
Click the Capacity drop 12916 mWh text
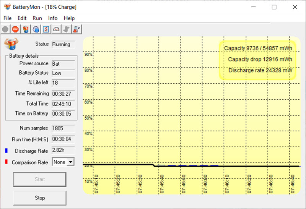(x=260, y=59)
